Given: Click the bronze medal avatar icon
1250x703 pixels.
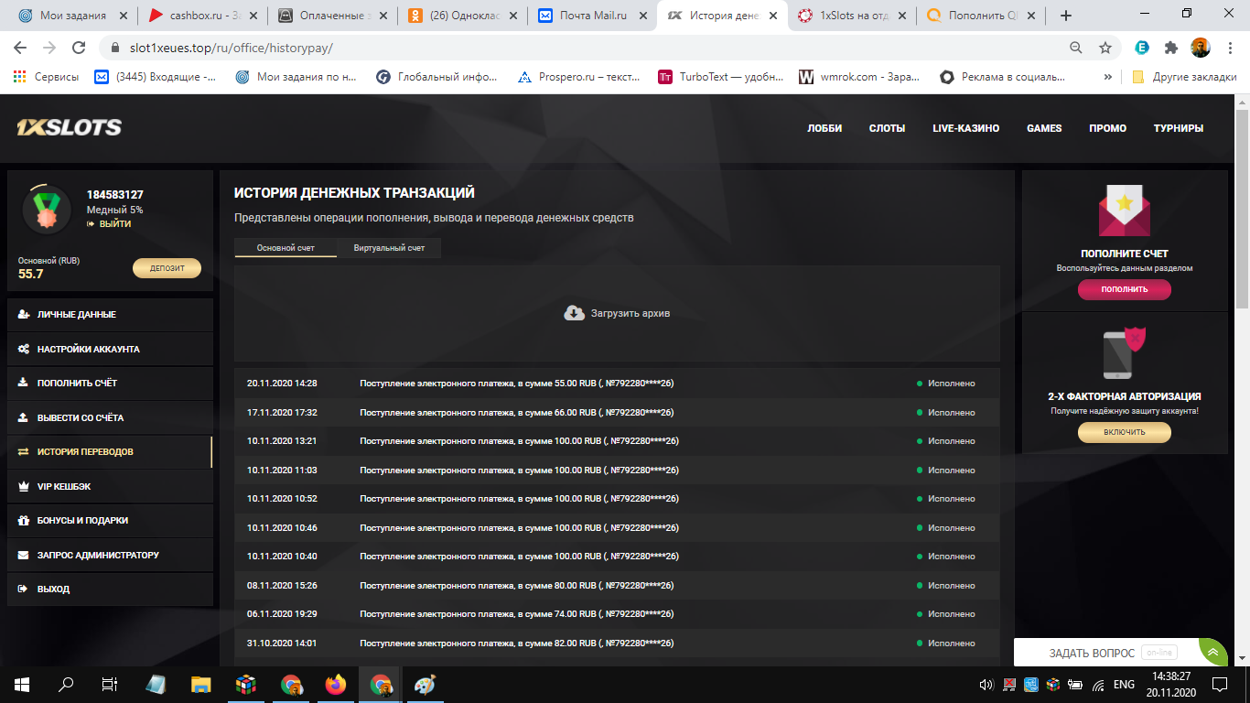Looking at the screenshot, I should 46,210.
